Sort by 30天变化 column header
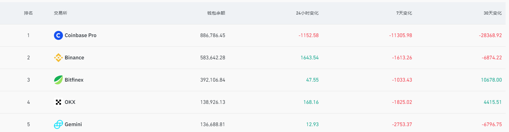The width and height of the screenshot is (509, 132). pos(493,13)
